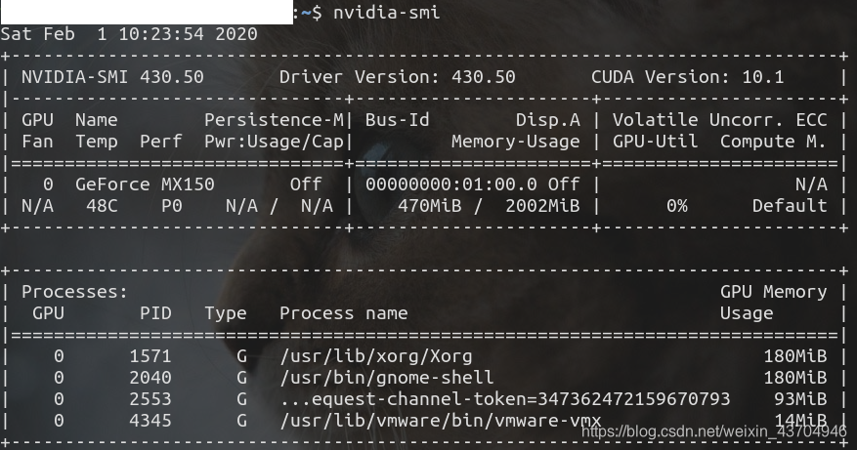Screen dimensions: 857x450
Task: Click PID 4345 in the process table
Action: [150, 421]
